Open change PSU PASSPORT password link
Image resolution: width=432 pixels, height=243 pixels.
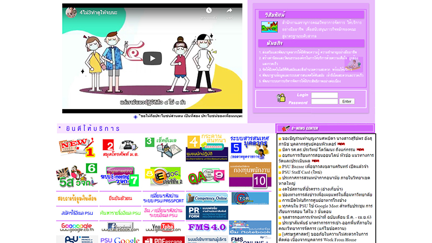pos(164,198)
